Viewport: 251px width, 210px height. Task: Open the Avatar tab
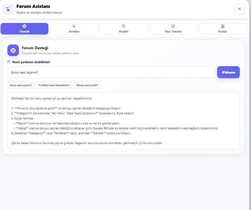(223, 29)
